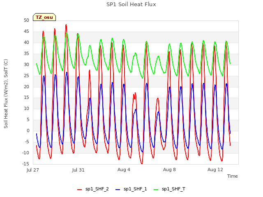This screenshot has height=197, width=263.
Task: Click the 20 y-axis tick label
Action: pyautogui.click(x=26, y=87)
